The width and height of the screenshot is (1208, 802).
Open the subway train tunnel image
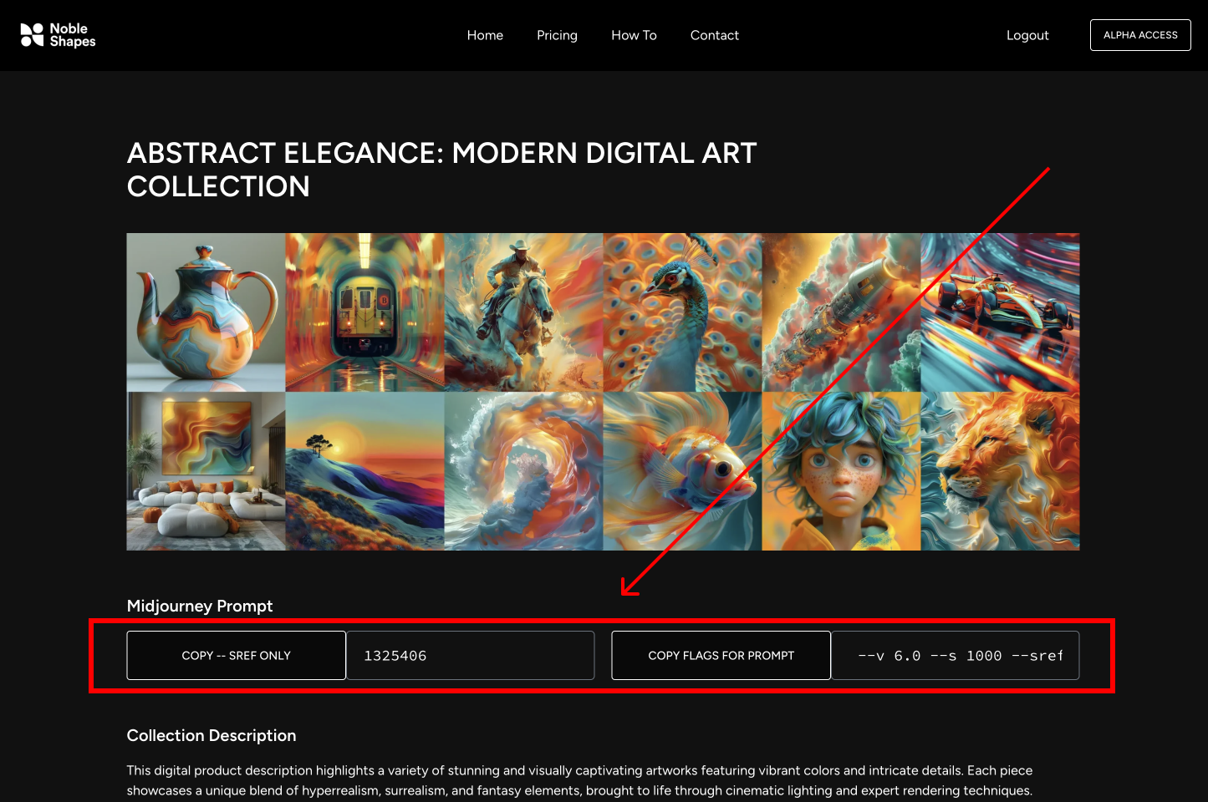pos(364,312)
